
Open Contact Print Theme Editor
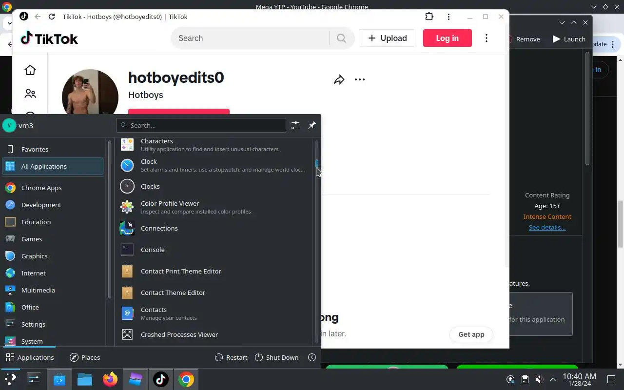(214, 271)
